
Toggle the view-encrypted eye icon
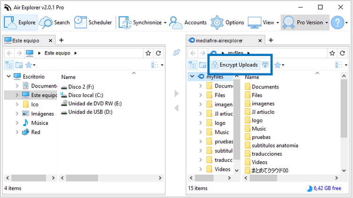tap(265, 64)
